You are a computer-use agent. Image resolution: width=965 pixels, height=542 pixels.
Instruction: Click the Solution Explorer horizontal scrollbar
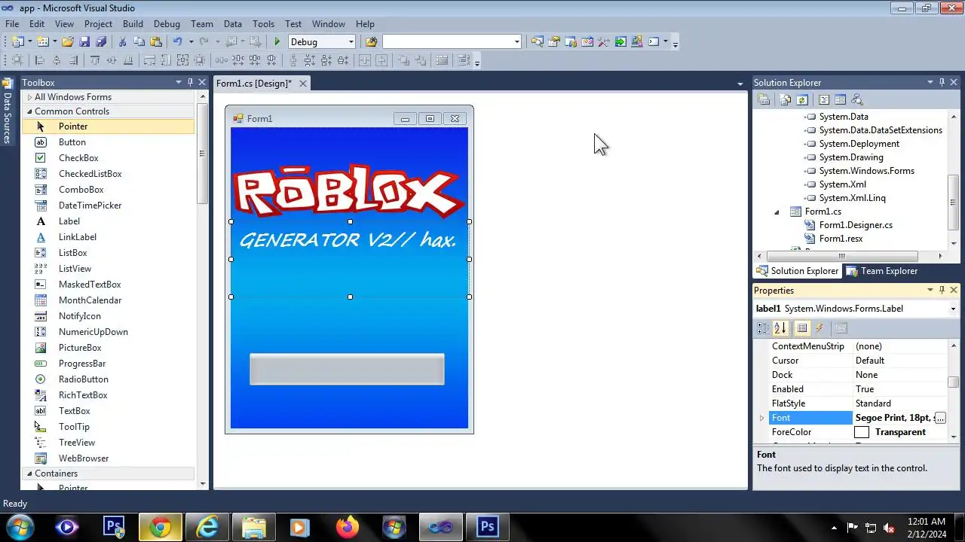(x=841, y=256)
